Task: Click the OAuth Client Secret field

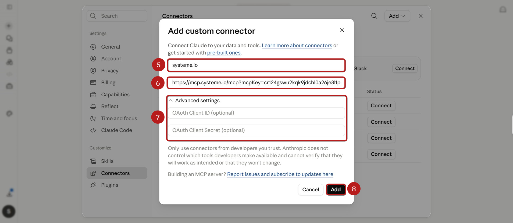Action: (x=256, y=130)
